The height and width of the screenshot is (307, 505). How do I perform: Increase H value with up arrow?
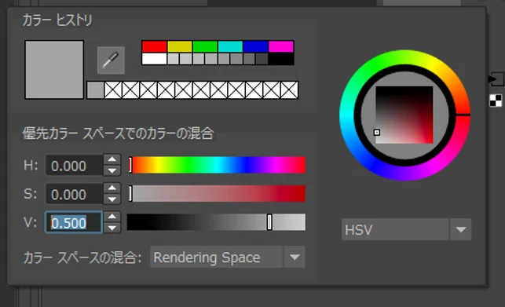click(112, 160)
